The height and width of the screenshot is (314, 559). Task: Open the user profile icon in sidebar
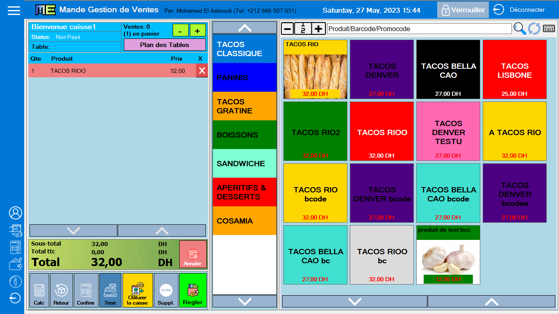click(16, 213)
